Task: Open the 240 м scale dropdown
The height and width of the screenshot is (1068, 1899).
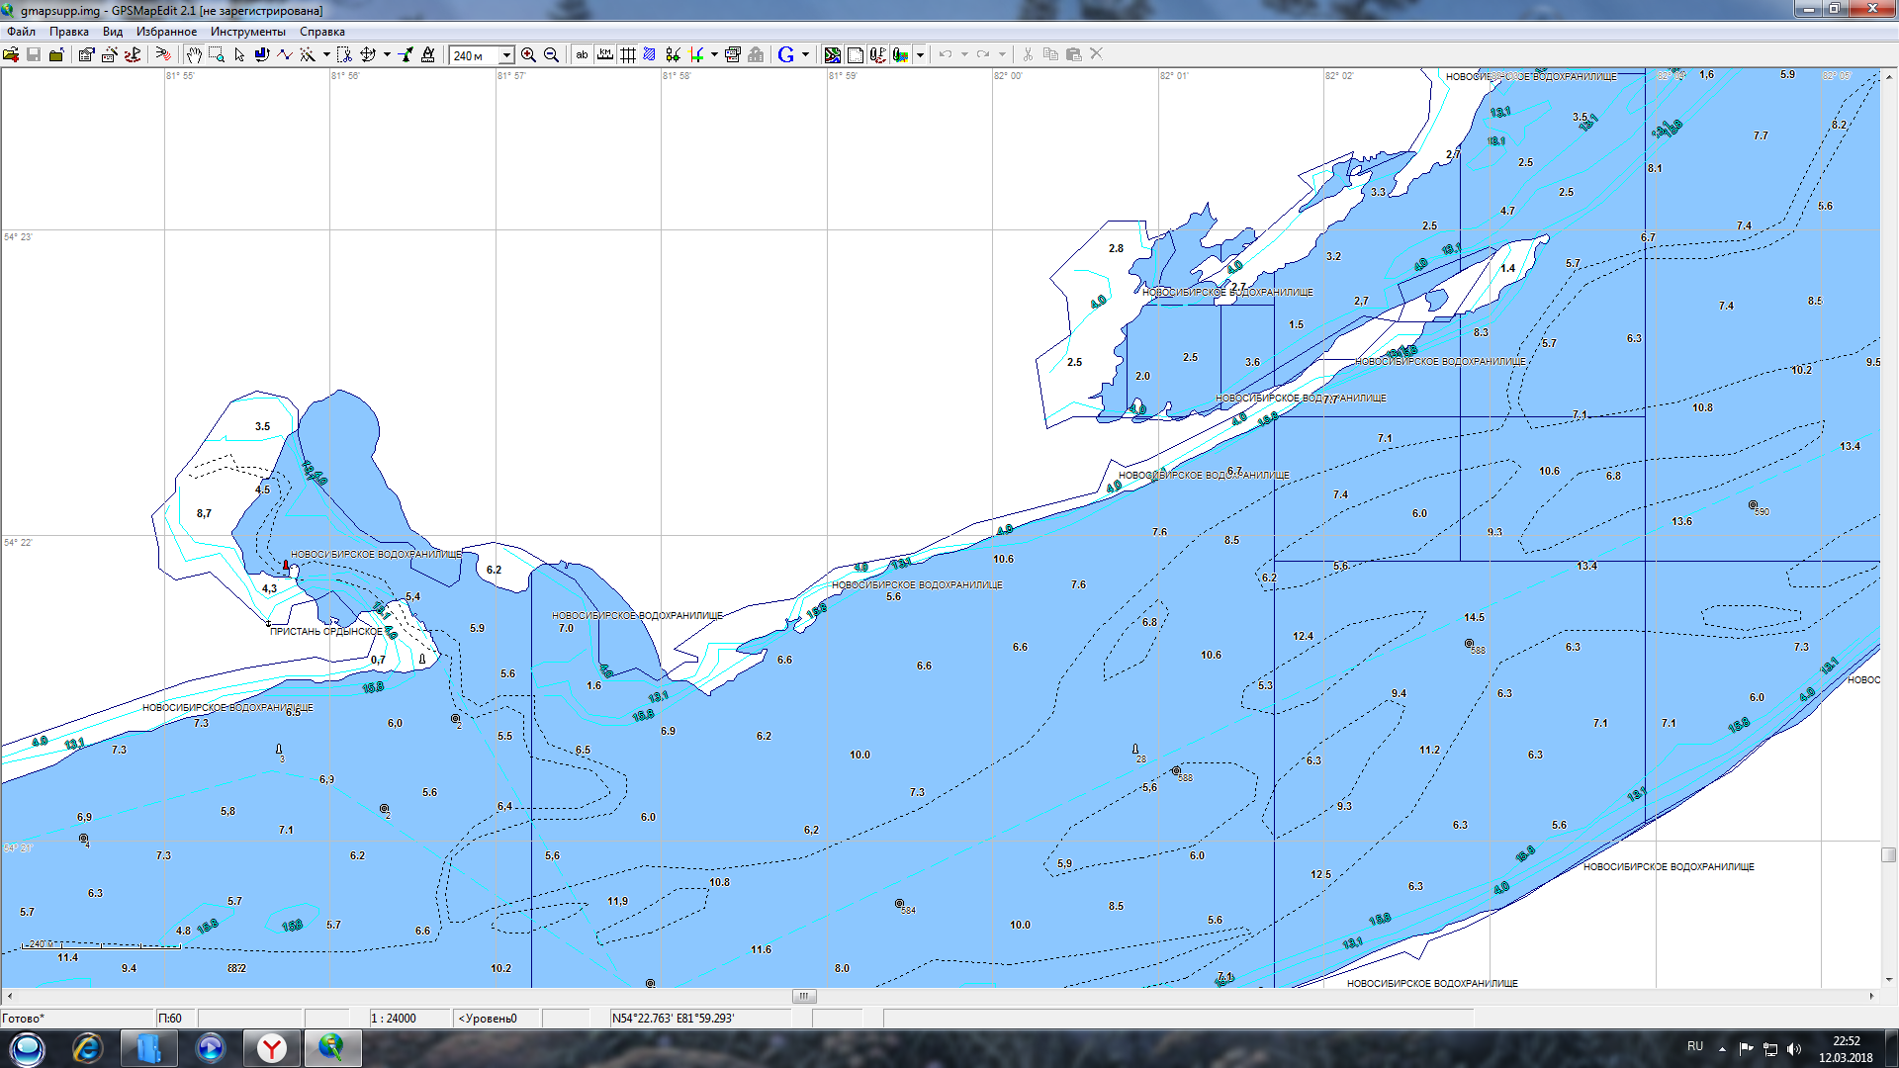Action: click(x=506, y=55)
